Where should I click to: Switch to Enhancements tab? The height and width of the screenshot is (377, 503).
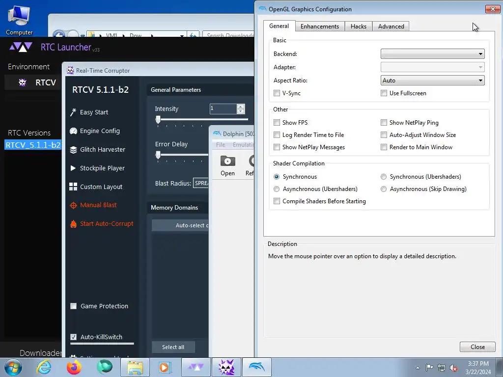319,27
